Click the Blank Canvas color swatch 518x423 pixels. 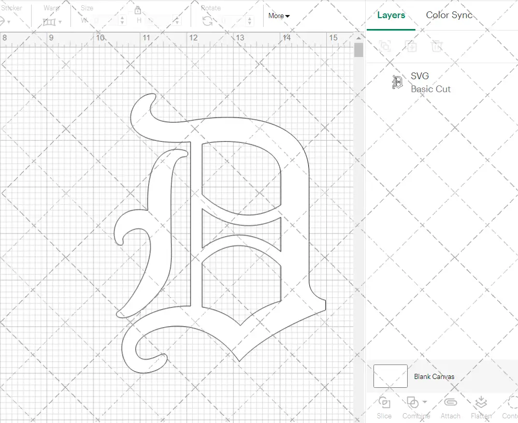(x=390, y=376)
